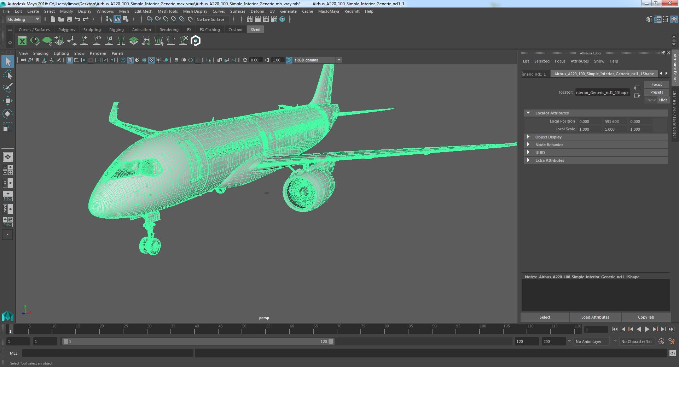Select the Lasso tool in toolbox

click(7, 75)
